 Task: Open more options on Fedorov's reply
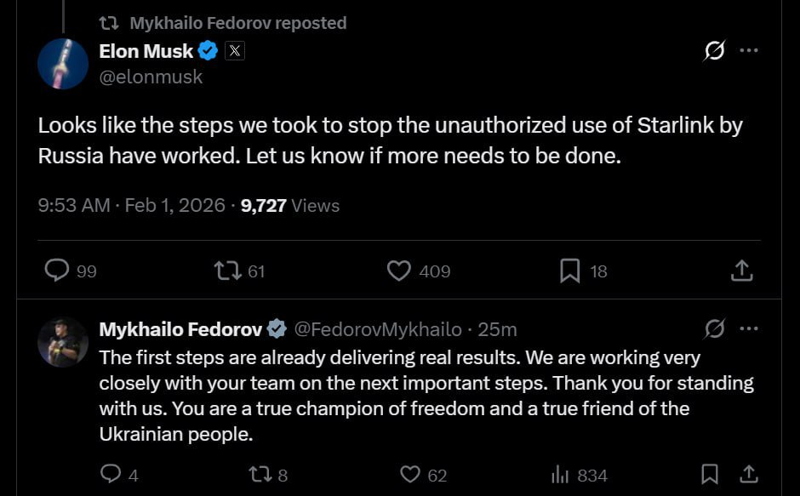(x=749, y=328)
